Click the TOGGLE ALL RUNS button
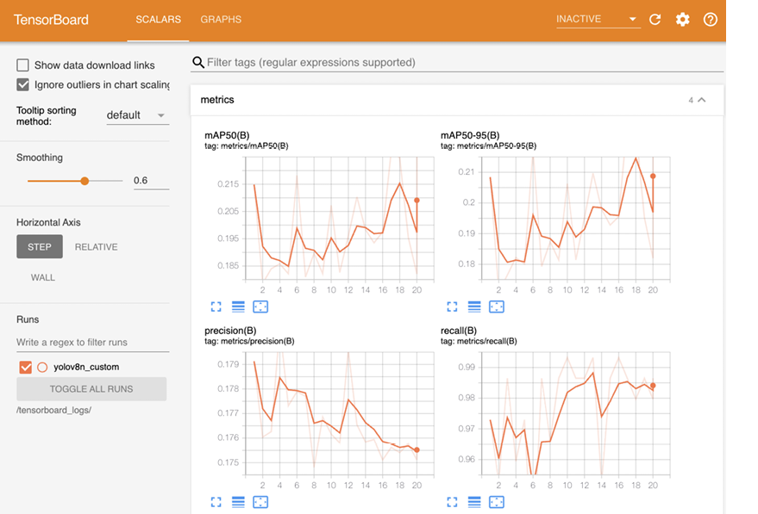This screenshot has width=758, height=514. 91,389
